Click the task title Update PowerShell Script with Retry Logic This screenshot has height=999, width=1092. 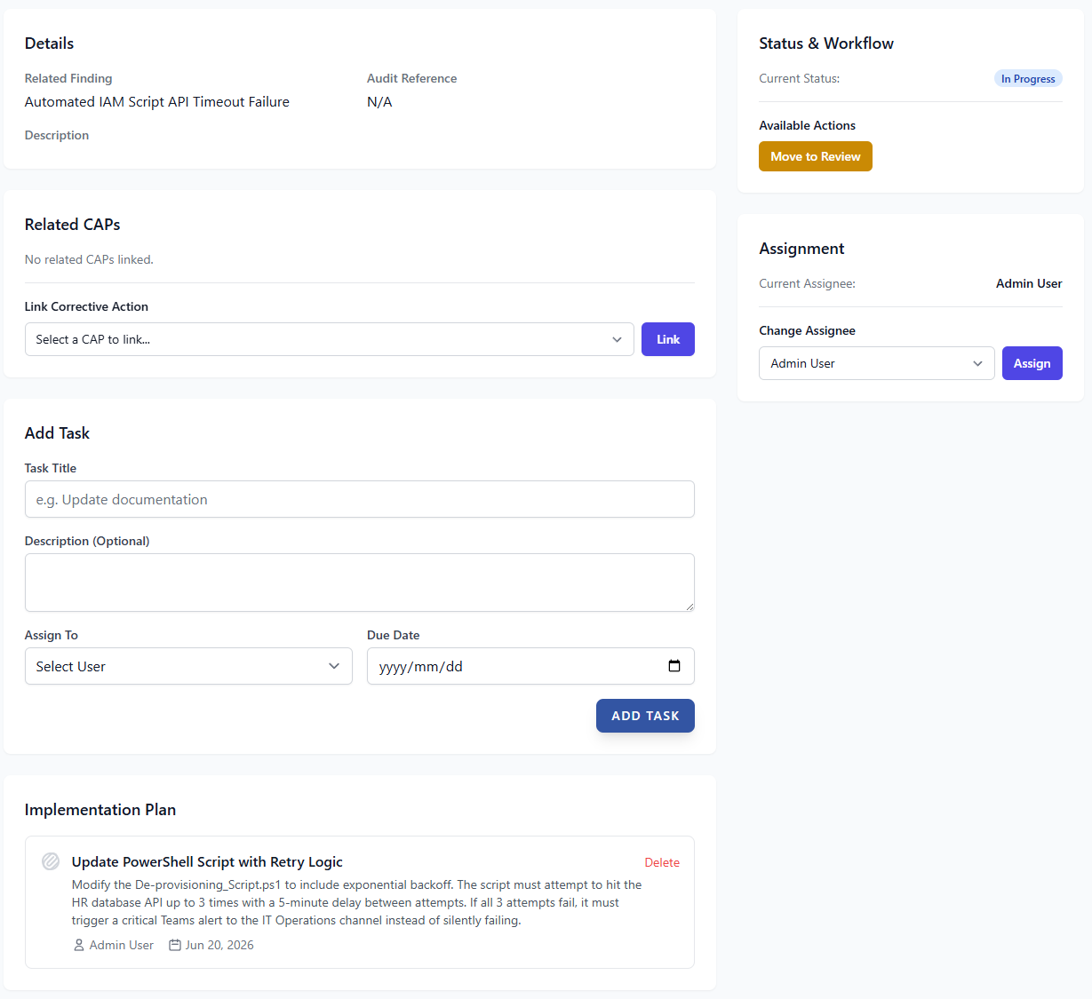coord(207,861)
